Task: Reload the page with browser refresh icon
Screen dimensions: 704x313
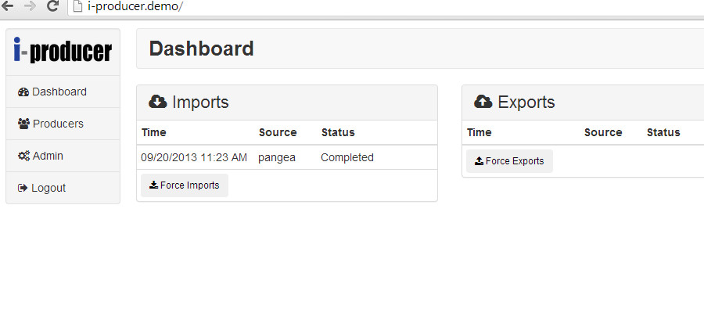Action: (53, 6)
